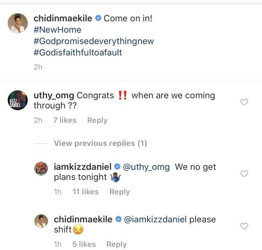View the 7 likes on uthy_omg's comment

(65, 120)
